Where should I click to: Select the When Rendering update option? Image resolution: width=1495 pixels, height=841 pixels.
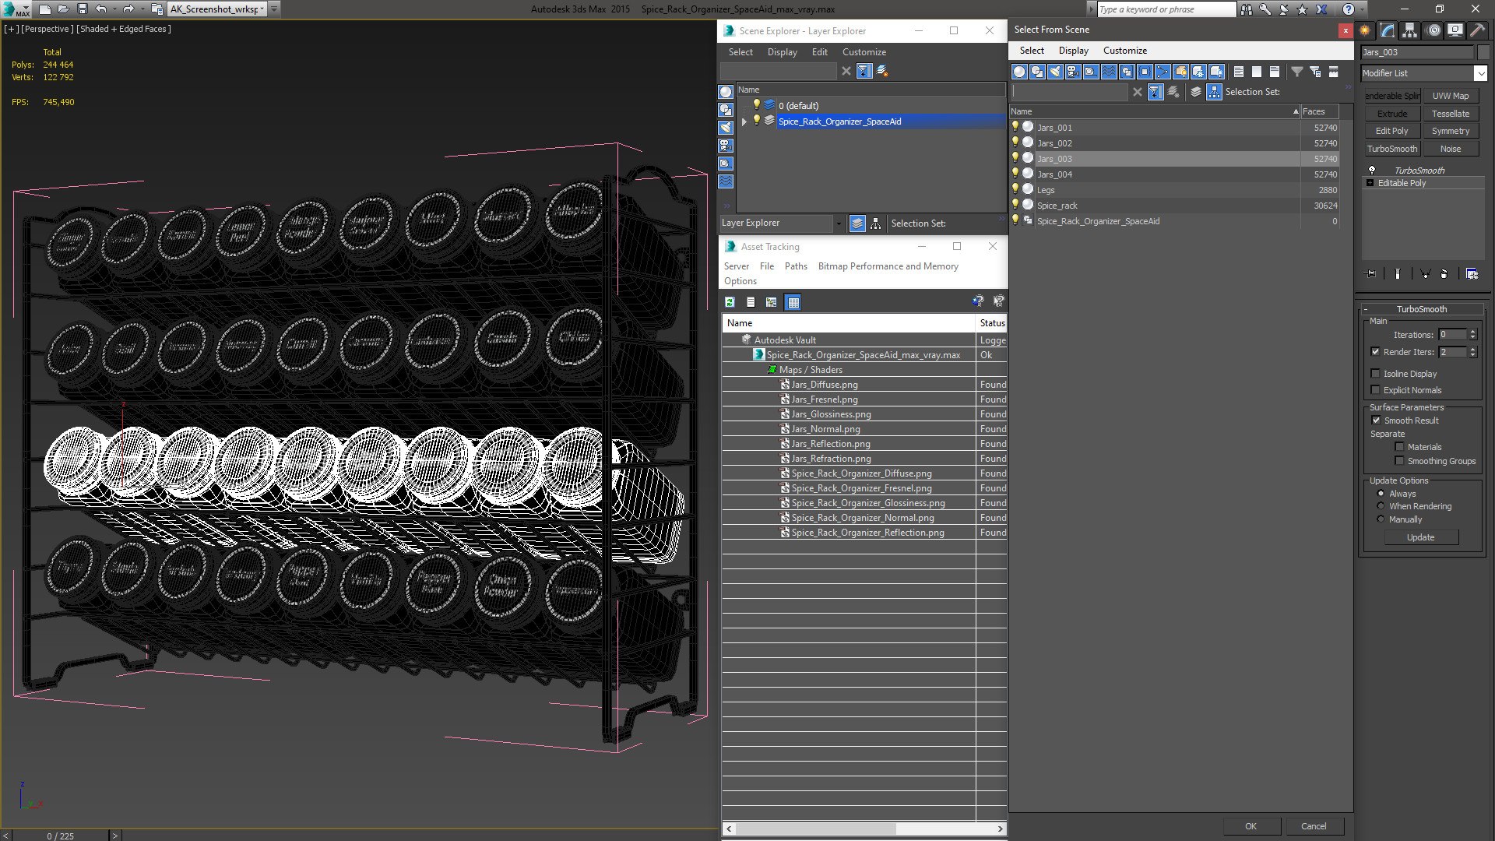[x=1381, y=506]
